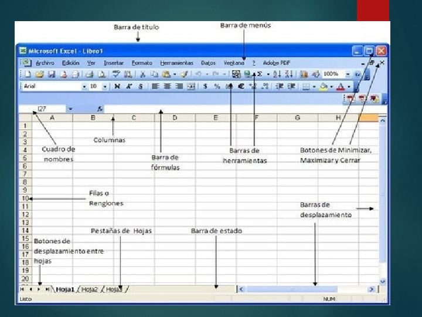Click the AutoSum sigma button
This screenshot has height=317, width=422.
tap(260, 74)
